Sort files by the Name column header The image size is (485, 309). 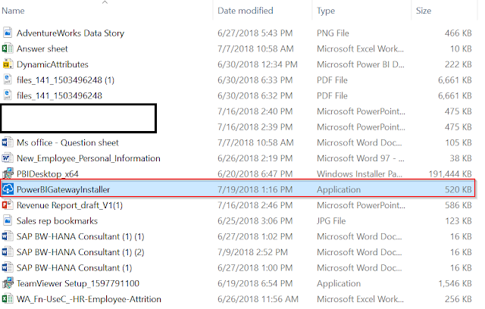[13, 11]
